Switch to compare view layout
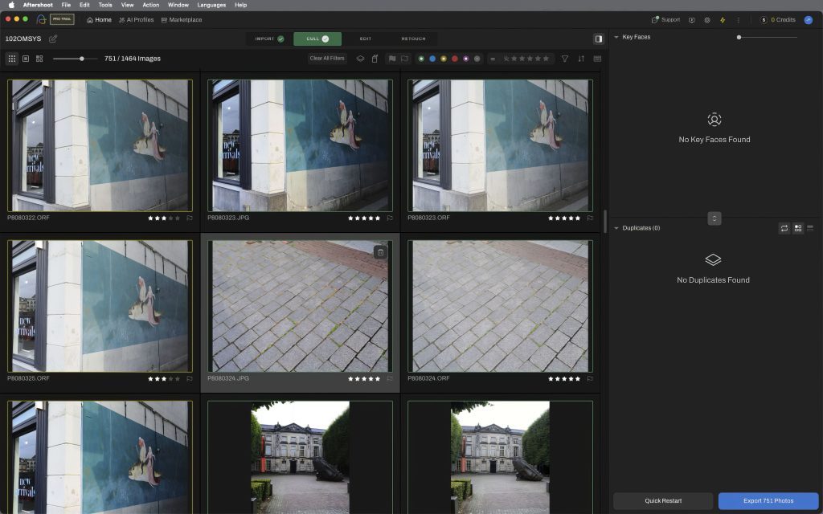 click(x=39, y=59)
